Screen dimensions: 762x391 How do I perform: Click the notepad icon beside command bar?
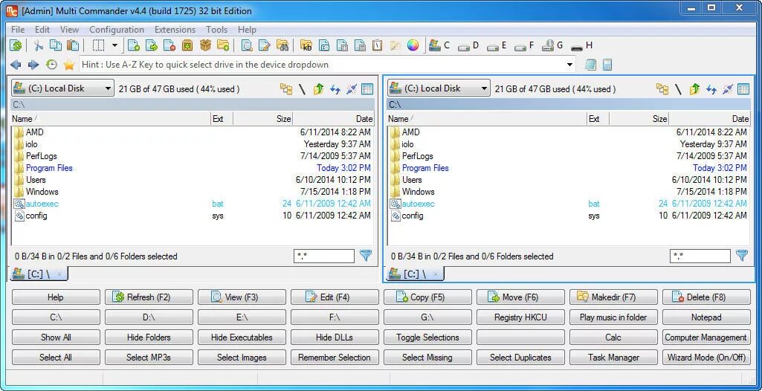pyautogui.click(x=590, y=65)
